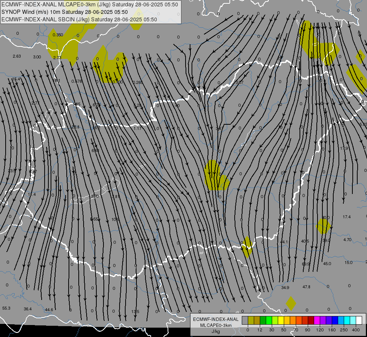367x337 pixels.
Task: Click the map value 15.4
Action: tap(16, 79)
